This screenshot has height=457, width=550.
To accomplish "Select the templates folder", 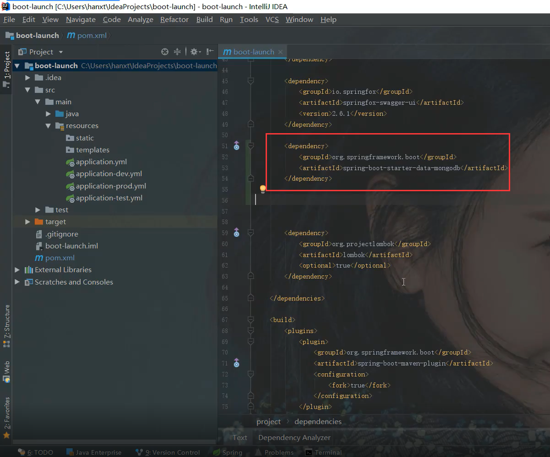I will [93, 150].
